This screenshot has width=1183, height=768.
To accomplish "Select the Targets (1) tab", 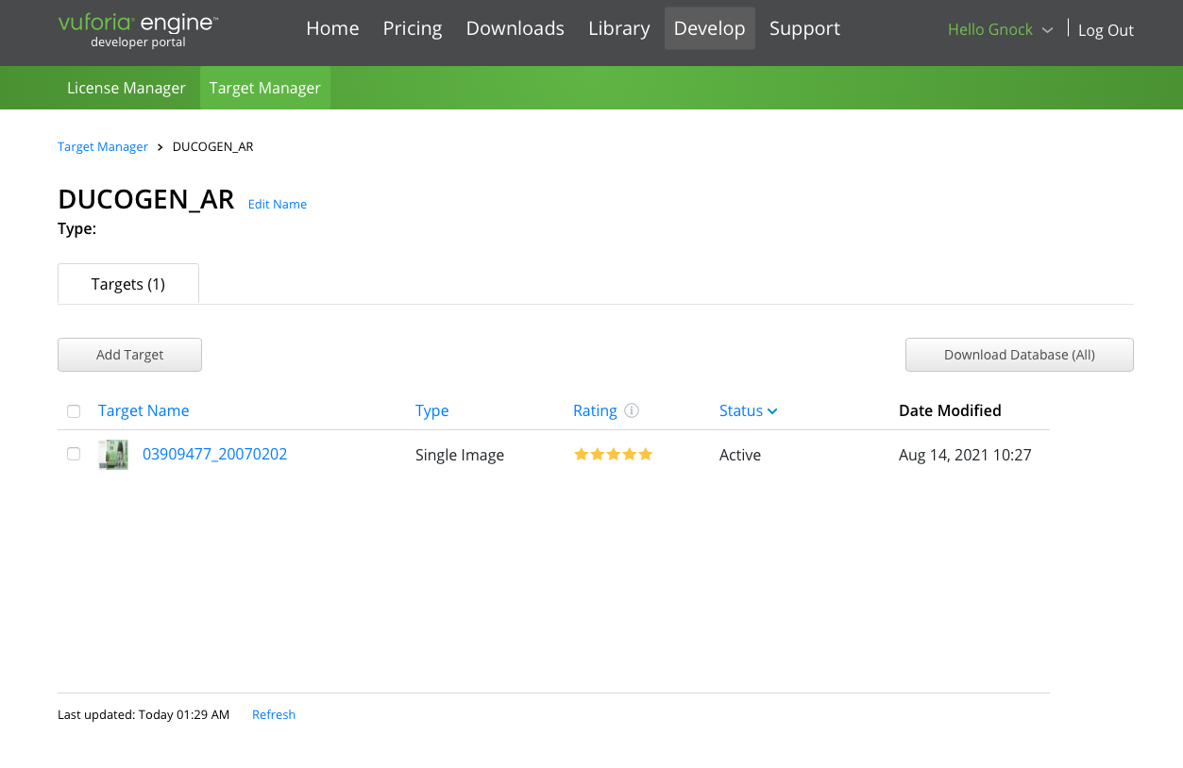I will [x=128, y=284].
